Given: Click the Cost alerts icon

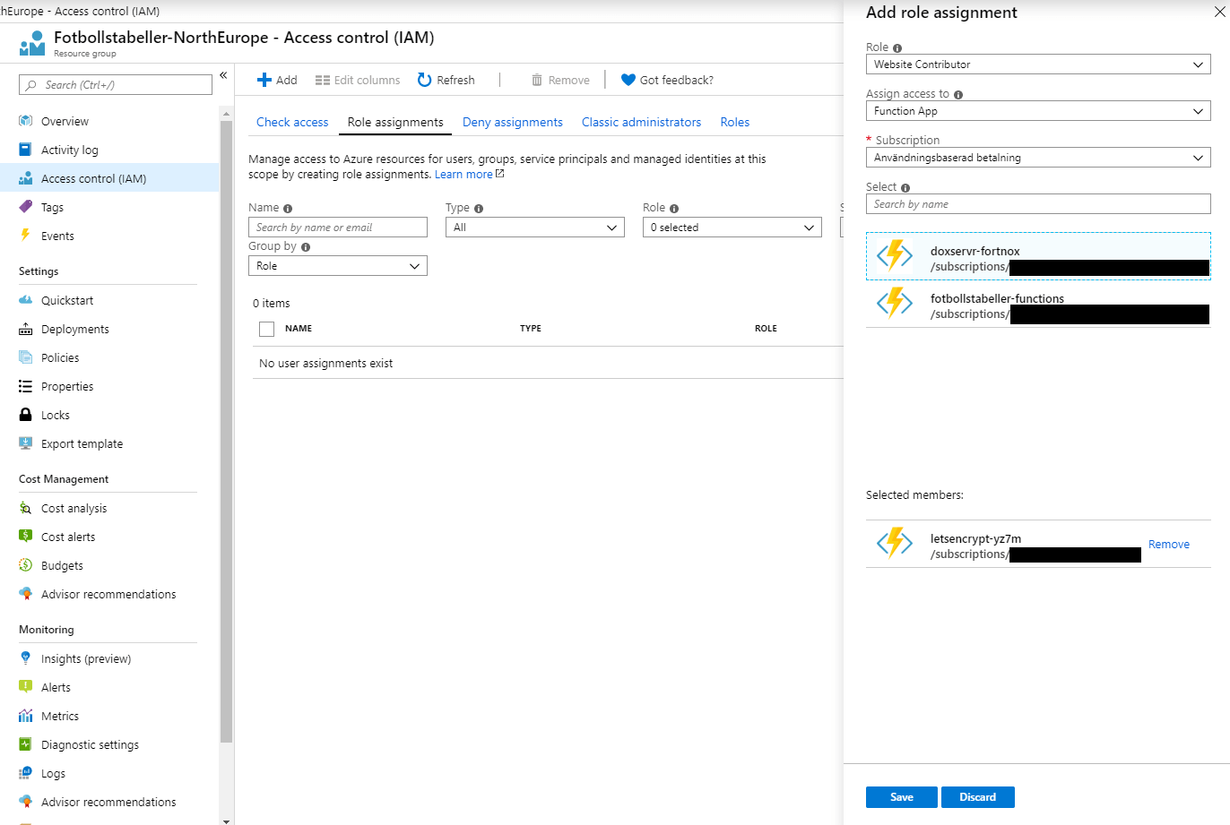Looking at the screenshot, I should (26, 537).
